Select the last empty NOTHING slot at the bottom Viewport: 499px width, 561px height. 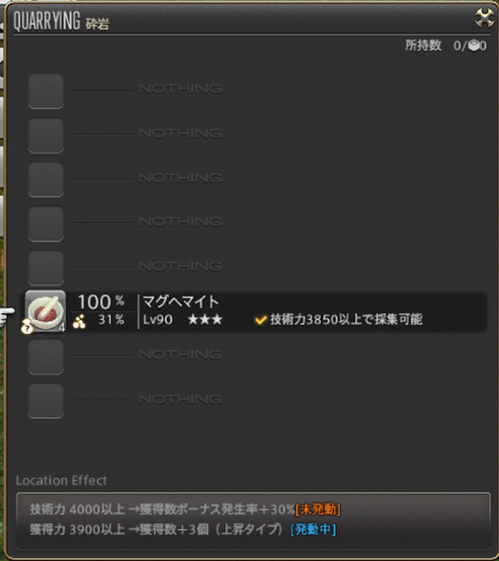coord(46,401)
